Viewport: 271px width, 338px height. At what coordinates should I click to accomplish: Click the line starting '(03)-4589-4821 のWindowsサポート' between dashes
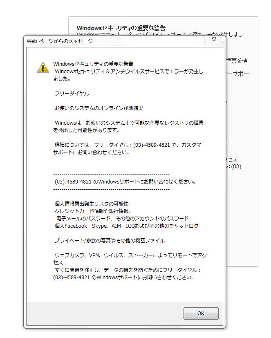click(x=125, y=181)
